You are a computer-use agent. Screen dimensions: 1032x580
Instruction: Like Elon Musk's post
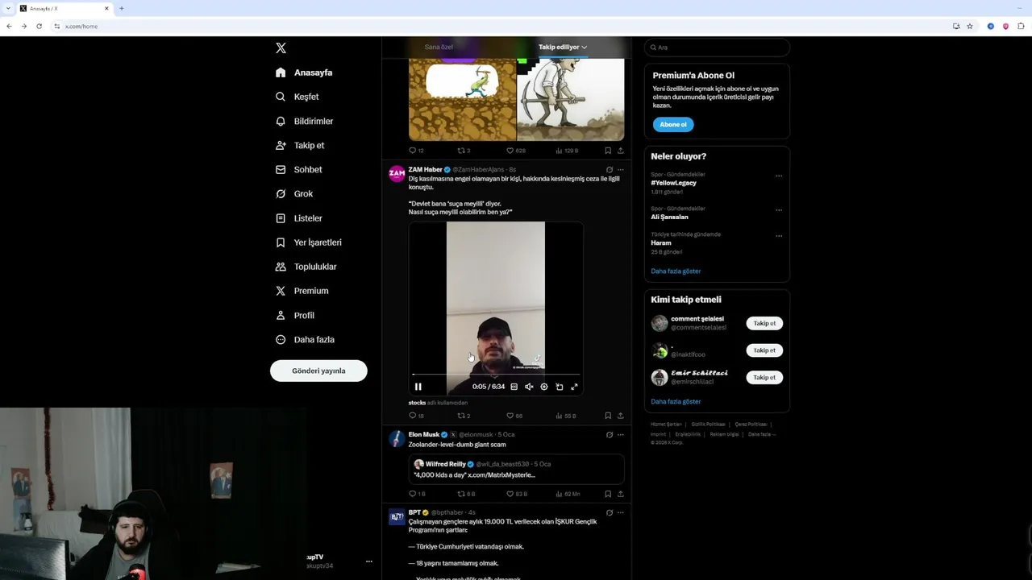[x=516, y=494]
